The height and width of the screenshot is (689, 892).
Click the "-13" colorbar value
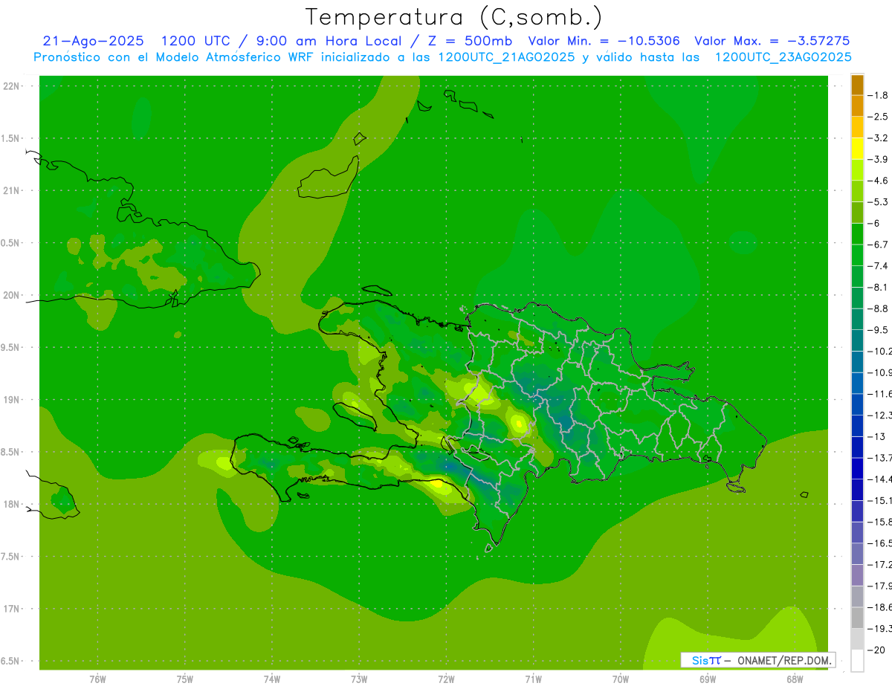click(878, 436)
